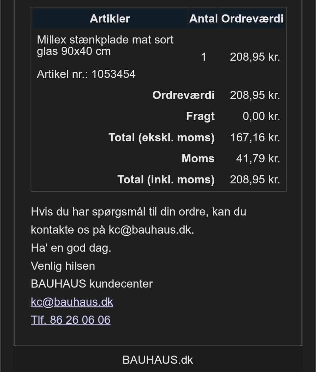Click the 167,16 kr. amount
The height and width of the screenshot is (372, 316).
[x=255, y=137]
